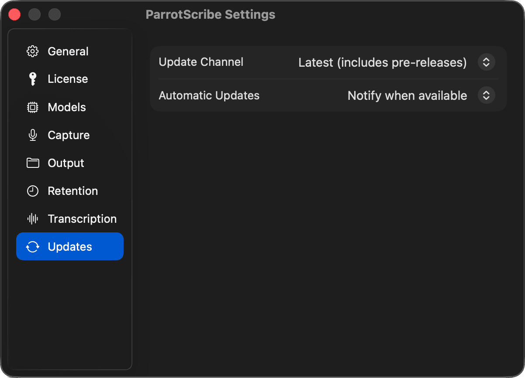525x378 pixels.
Task: Select the License text label in sidebar
Action: (68, 79)
